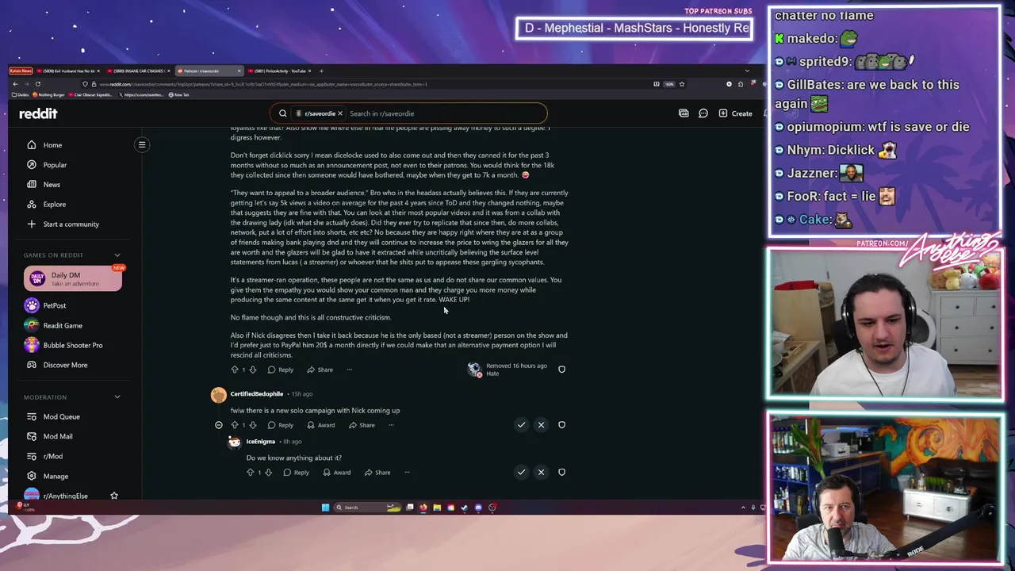Click the sidebar collapse menu icon
Image resolution: width=1015 pixels, height=571 pixels.
[x=142, y=144]
